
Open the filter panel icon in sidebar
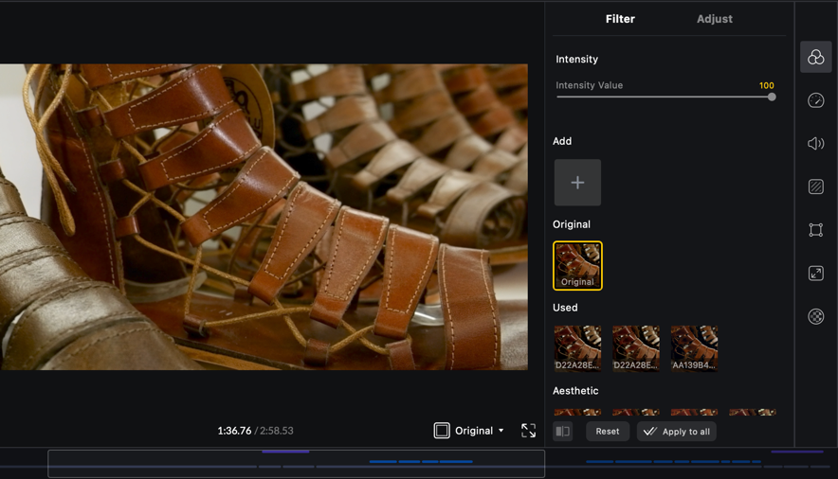[815, 58]
